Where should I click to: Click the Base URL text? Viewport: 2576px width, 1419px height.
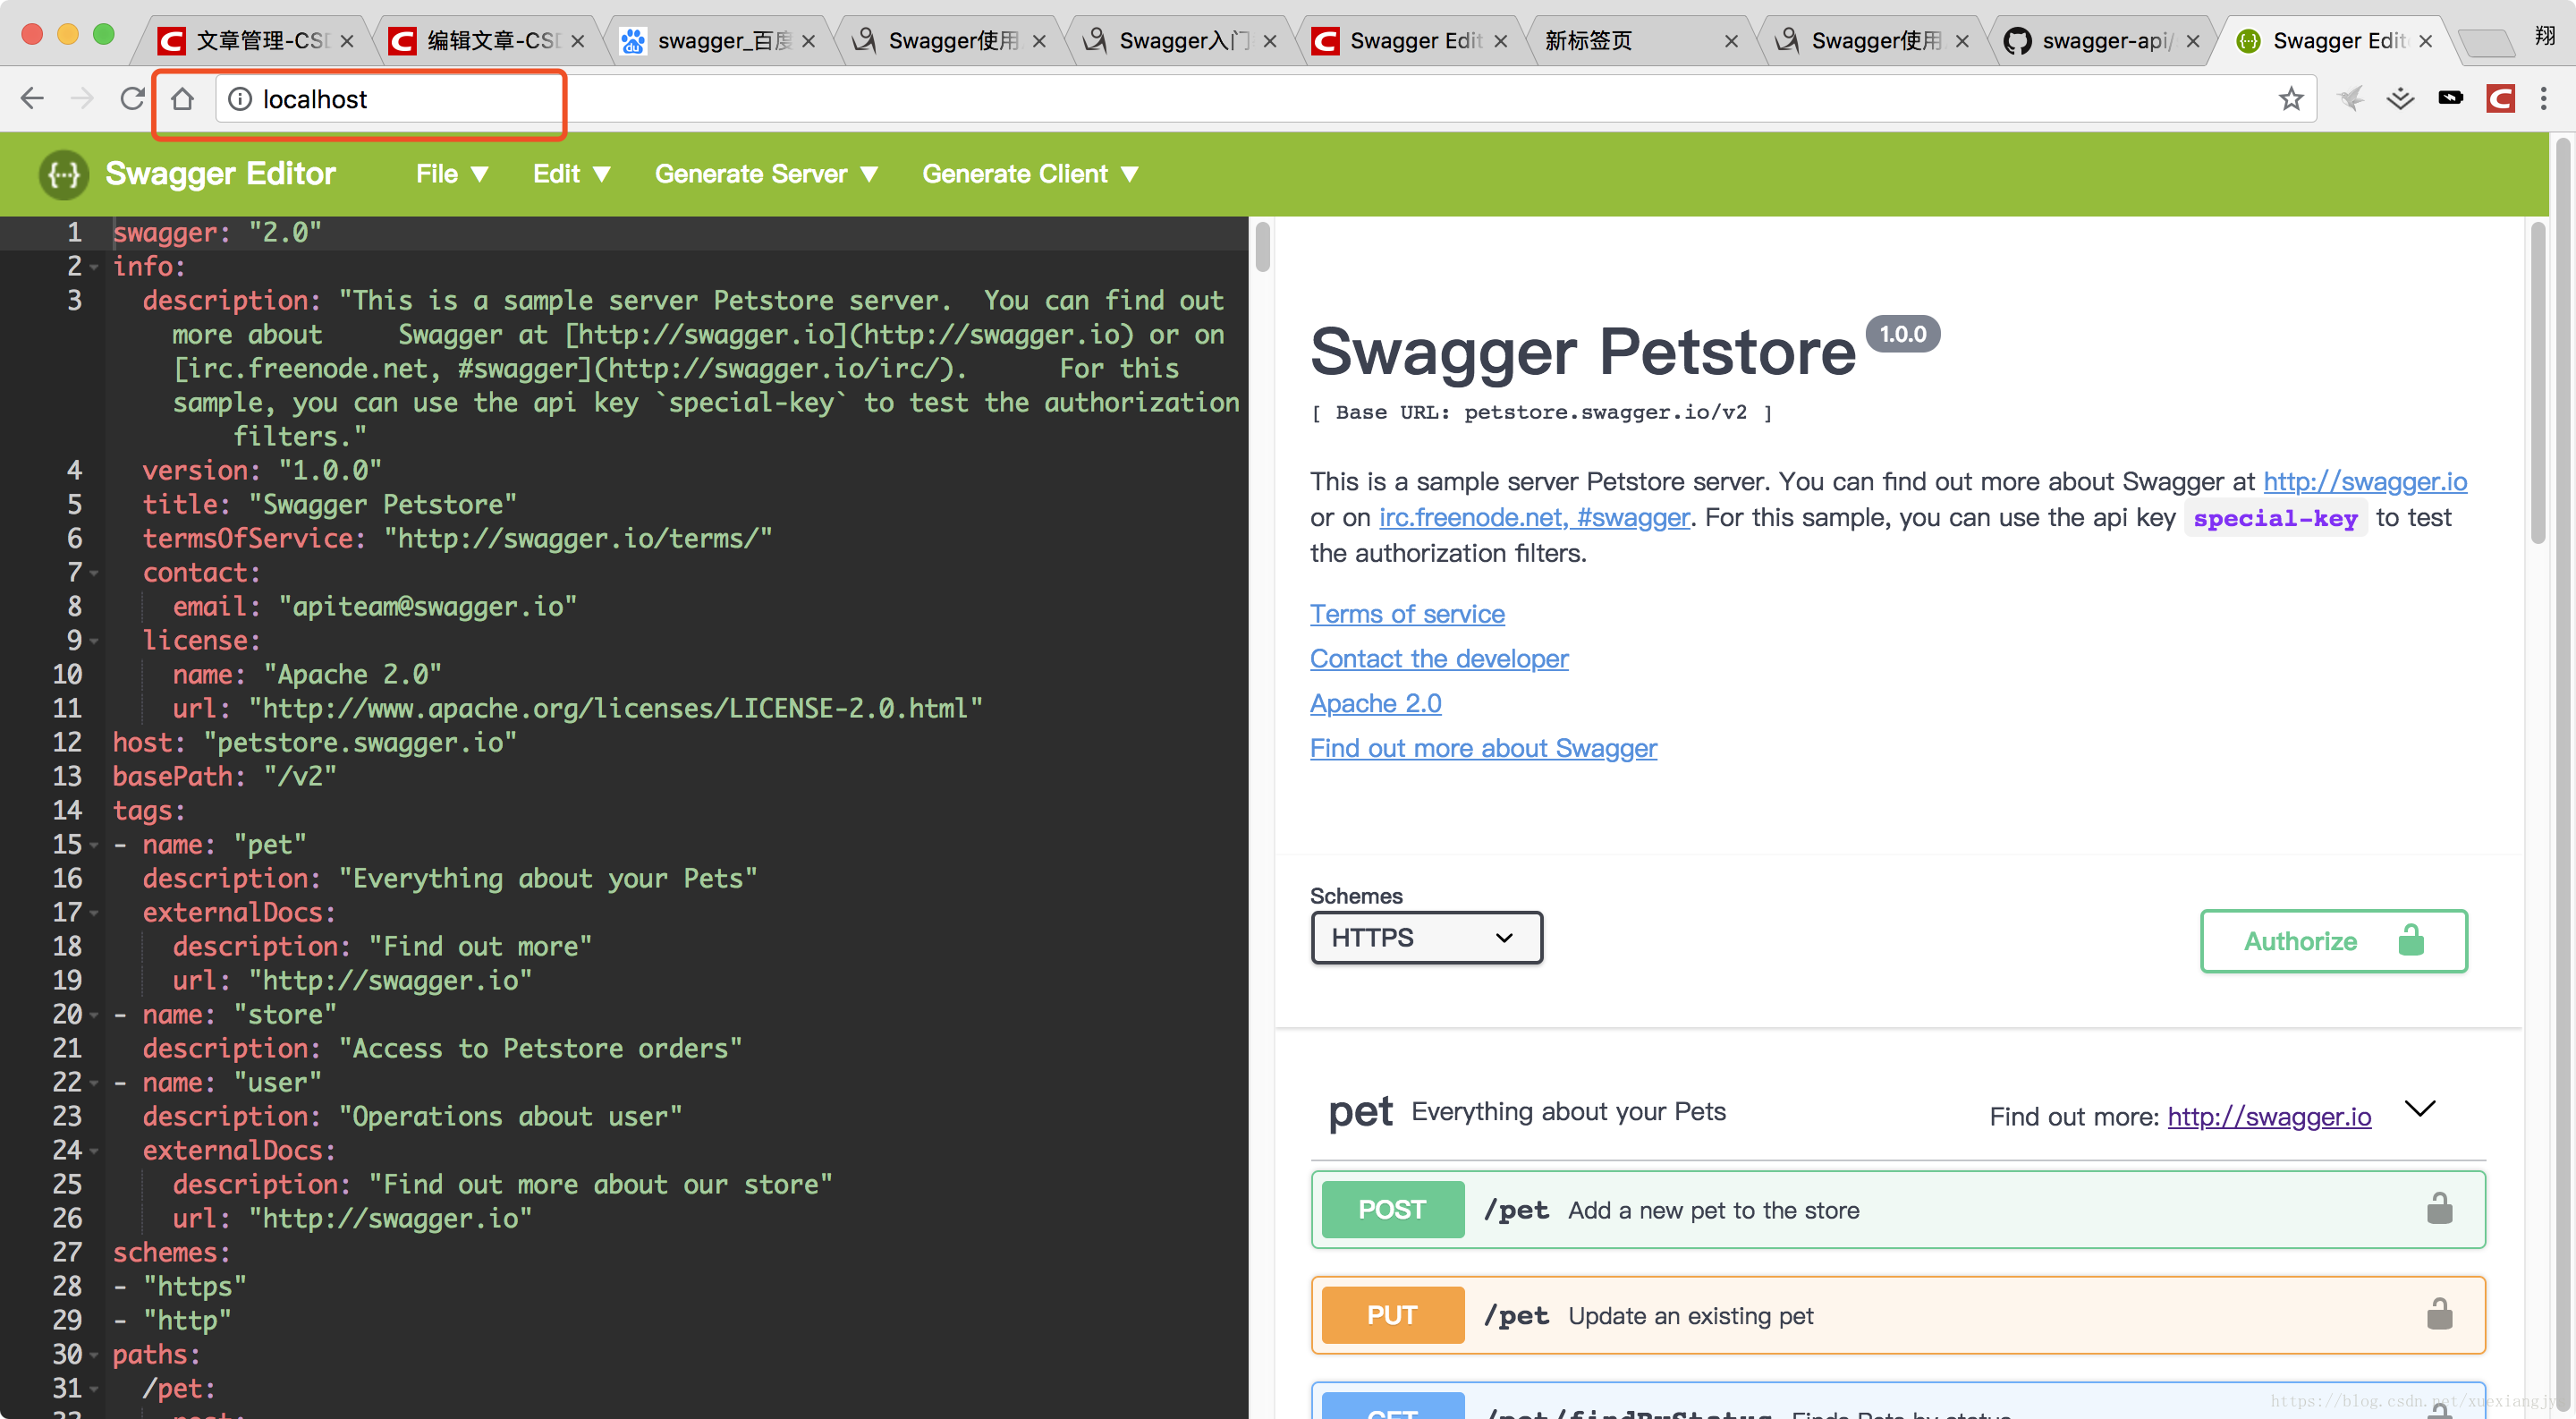click(1540, 412)
